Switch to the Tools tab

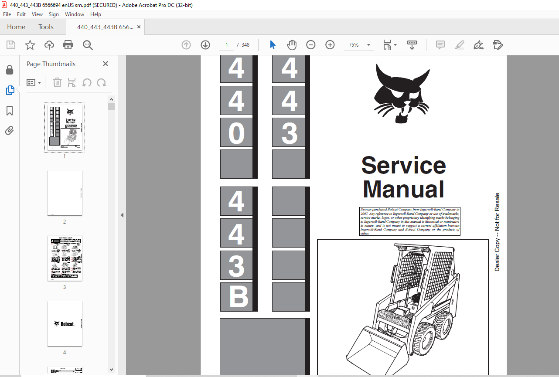point(46,27)
